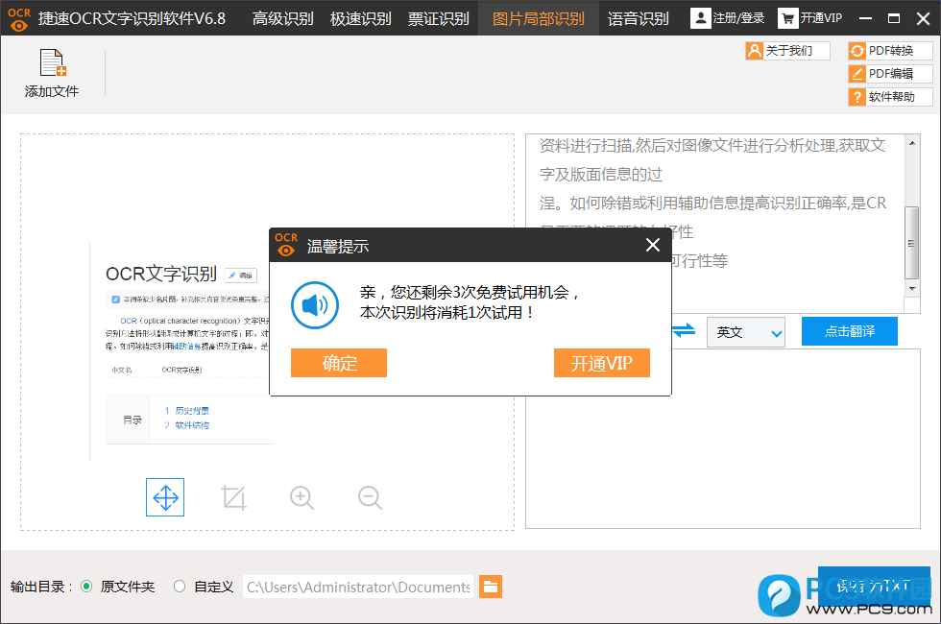Screen dimensions: 941x624
Task: Click the swap languages arrows icon
Action: (x=684, y=330)
